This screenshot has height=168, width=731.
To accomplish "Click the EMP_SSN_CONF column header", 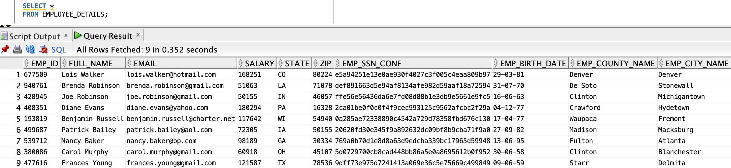I will (x=371, y=63).
